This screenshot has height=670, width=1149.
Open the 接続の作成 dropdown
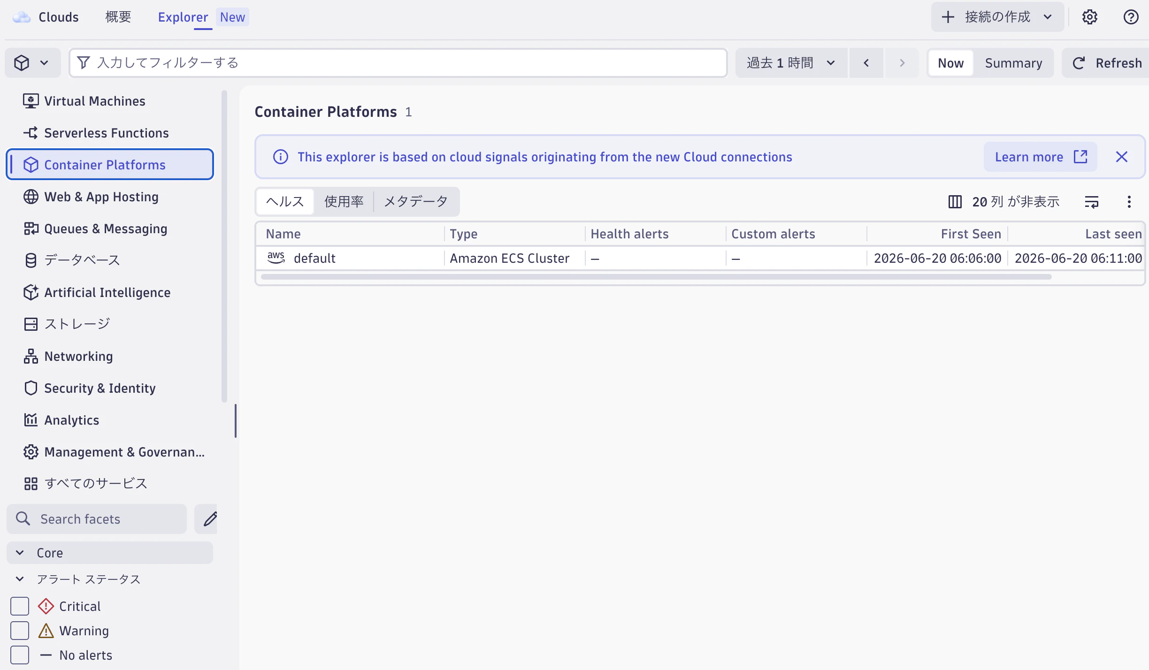tap(998, 17)
